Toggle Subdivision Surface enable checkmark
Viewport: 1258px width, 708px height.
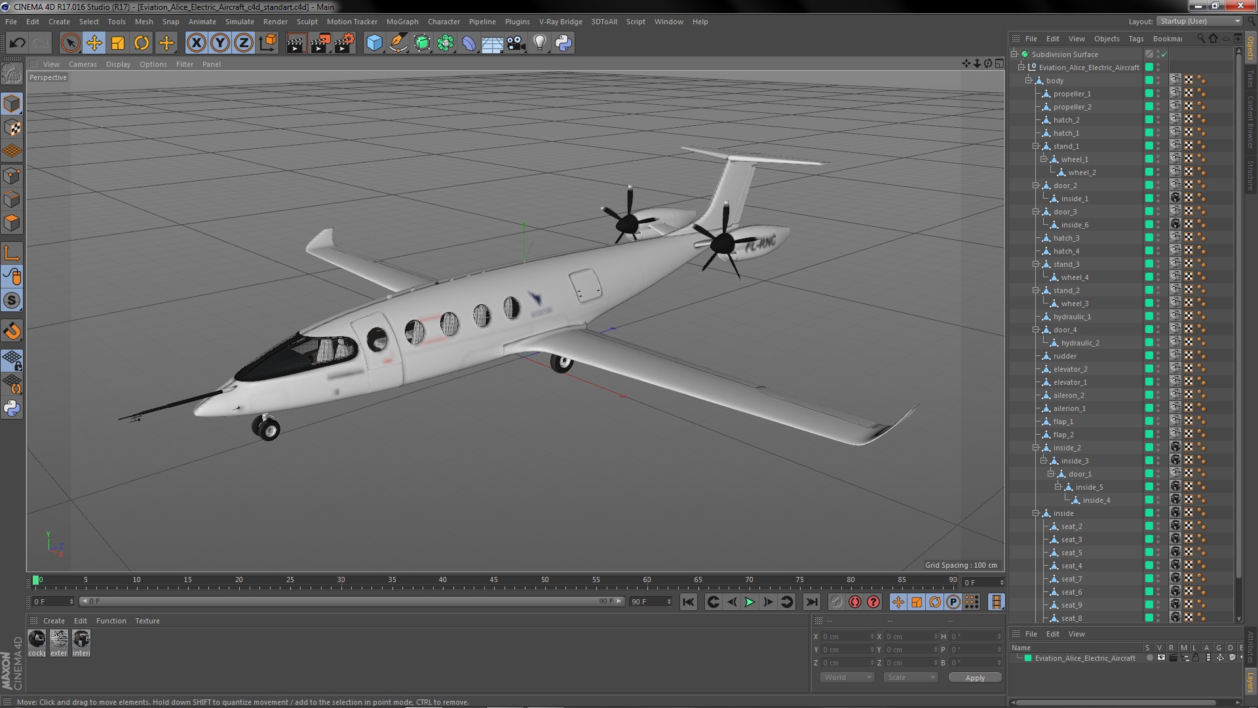1164,54
